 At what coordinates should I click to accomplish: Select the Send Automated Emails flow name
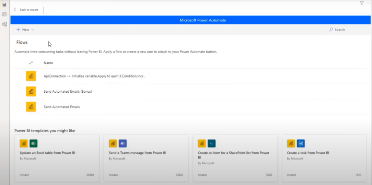pos(62,107)
